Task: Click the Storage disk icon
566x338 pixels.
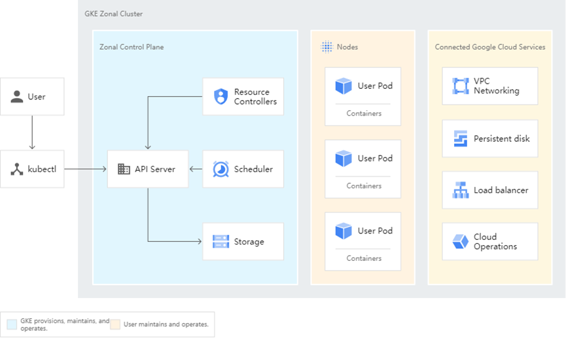Action: (x=221, y=242)
